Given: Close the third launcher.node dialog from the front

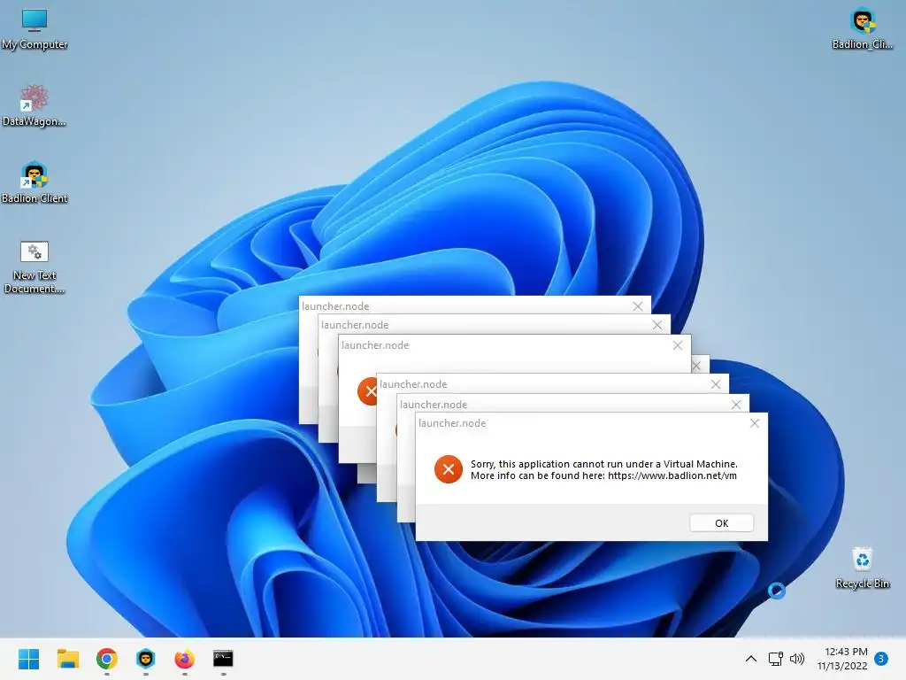Looking at the screenshot, I should pos(716,384).
